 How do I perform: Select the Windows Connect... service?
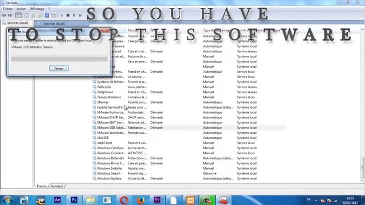point(111,153)
